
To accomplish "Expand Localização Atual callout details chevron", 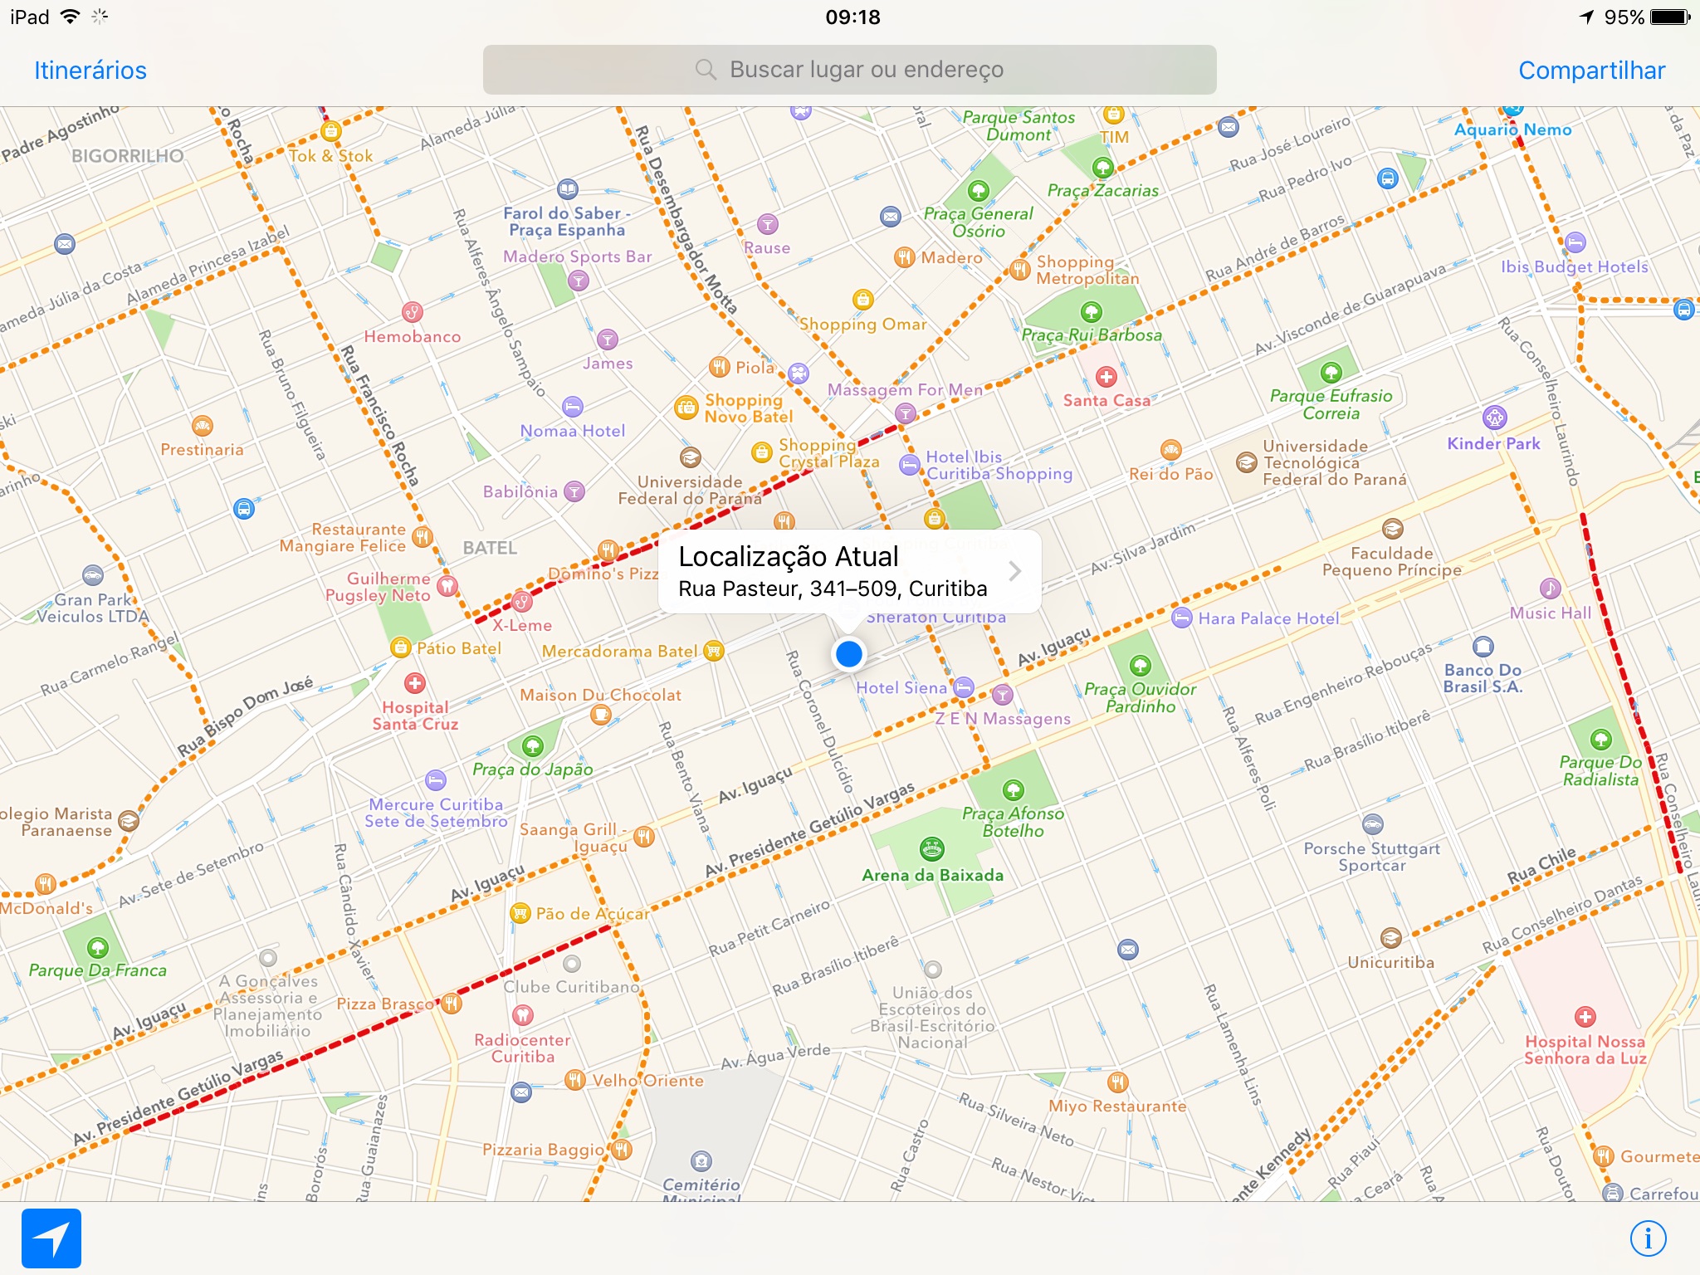I will (x=1014, y=571).
